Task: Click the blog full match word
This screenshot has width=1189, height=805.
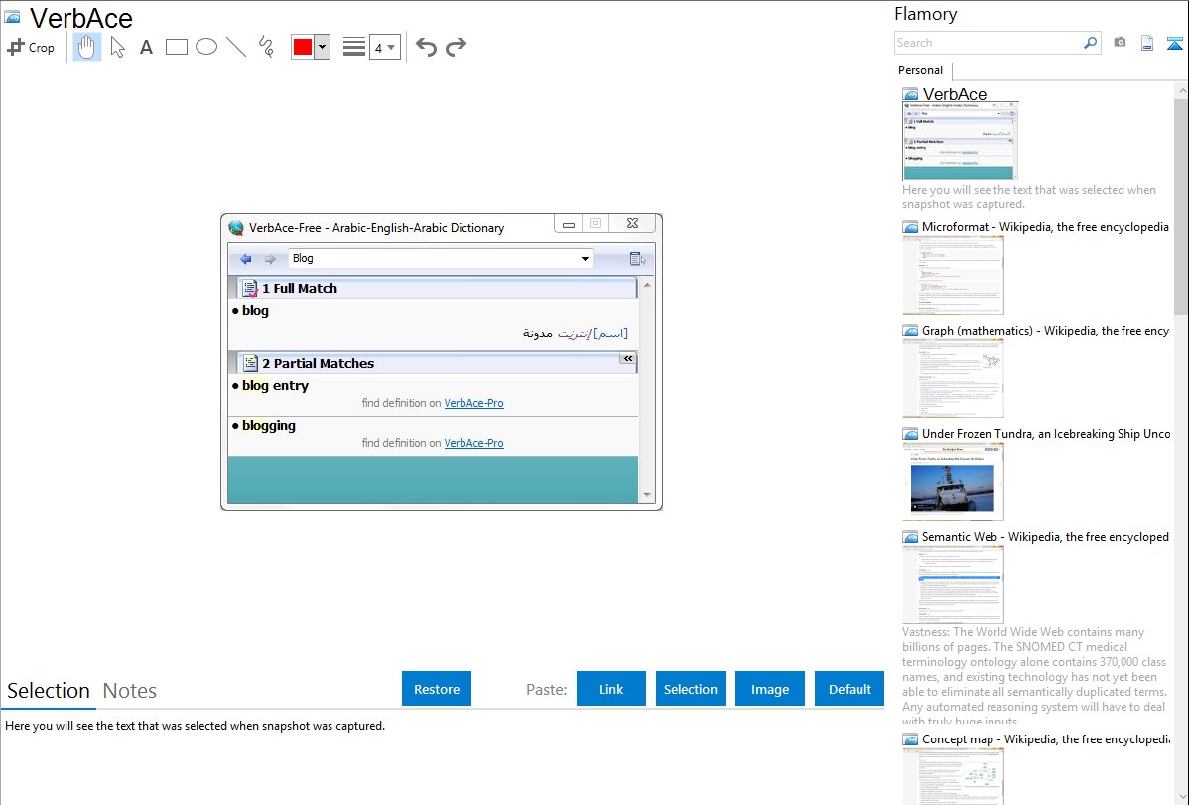Action: click(x=255, y=311)
